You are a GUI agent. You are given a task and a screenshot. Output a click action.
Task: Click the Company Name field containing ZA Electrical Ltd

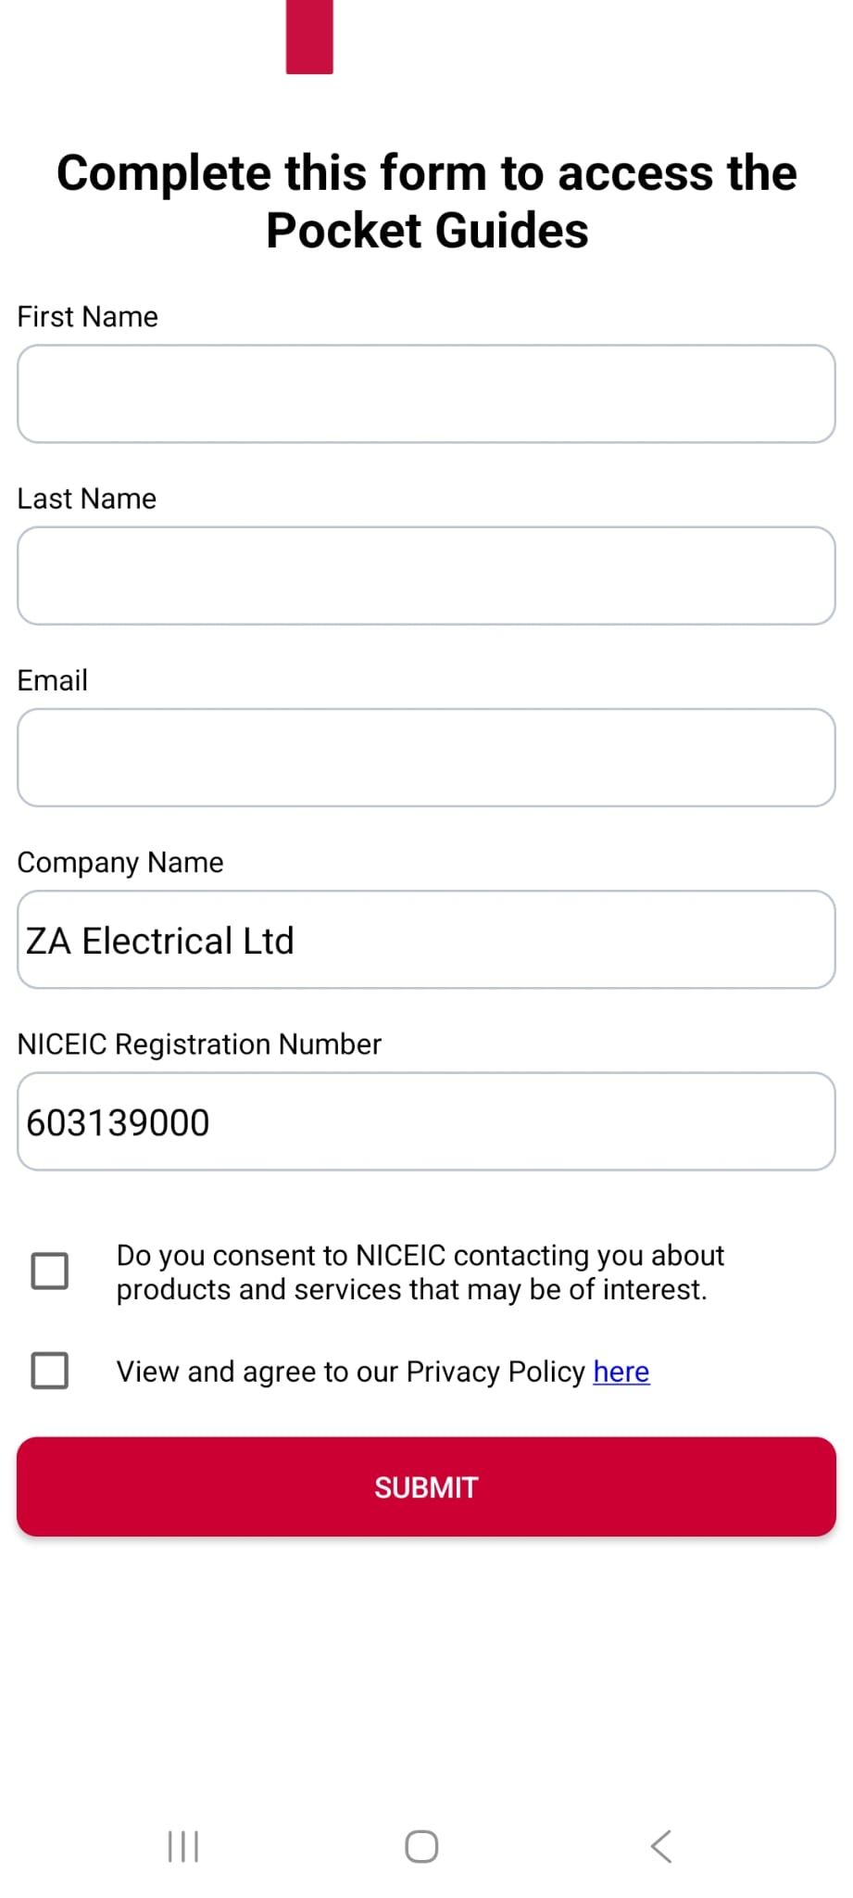click(x=426, y=940)
